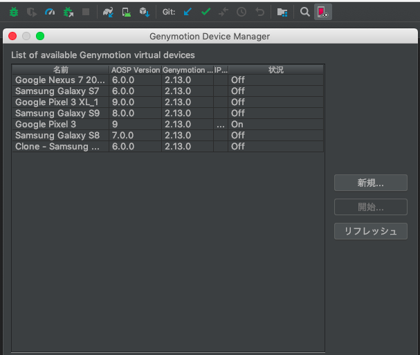Revert changes with Git undo arrow
The image size is (420, 355).
click(x=259, y=12)
